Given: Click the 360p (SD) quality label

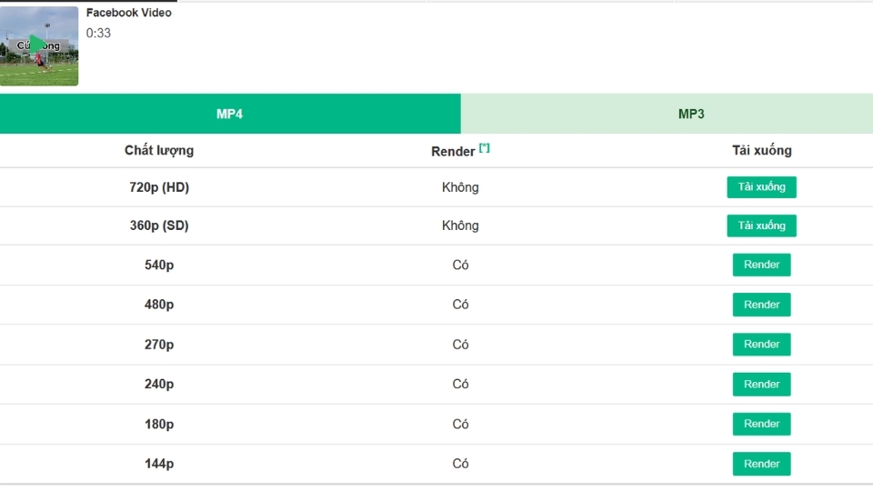Looking at the screenshot, I should coord(159,225).
